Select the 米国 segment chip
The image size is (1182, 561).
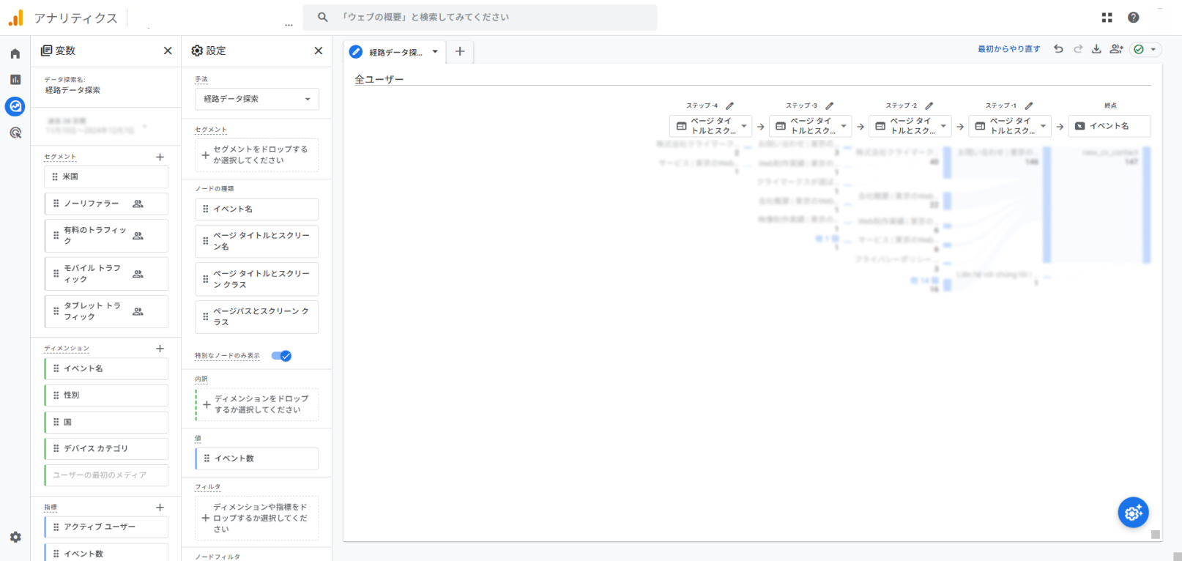click(106, 177)
